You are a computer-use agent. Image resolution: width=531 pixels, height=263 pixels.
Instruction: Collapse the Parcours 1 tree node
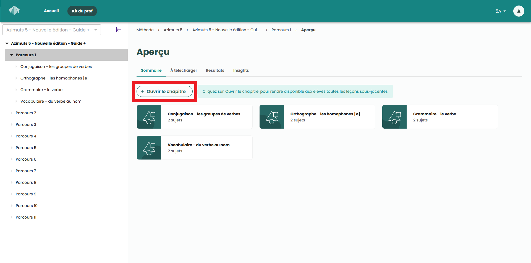(12, 55)
